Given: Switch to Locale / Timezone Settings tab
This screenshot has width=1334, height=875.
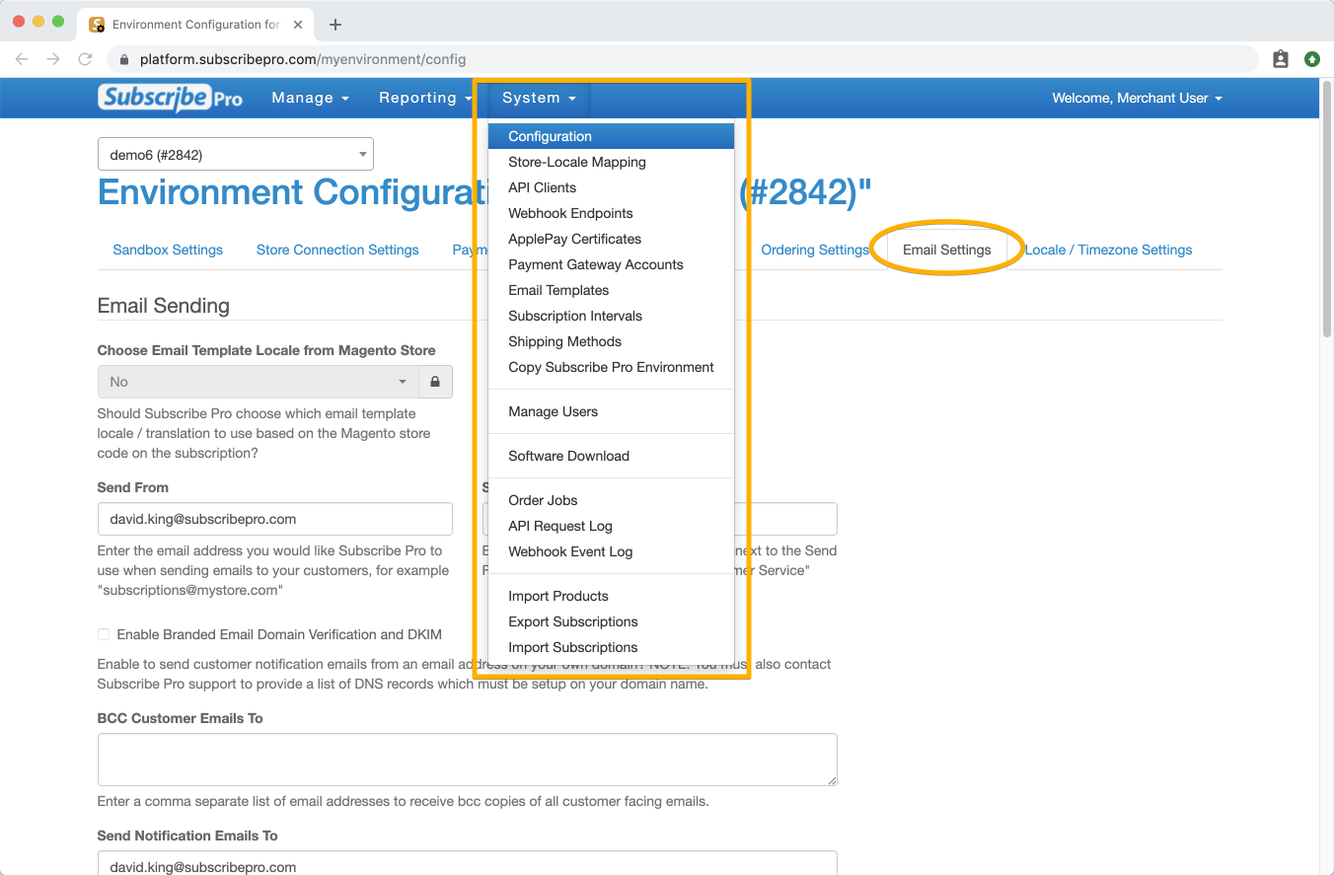Looking at the screenshot, I should point(1108,250).
